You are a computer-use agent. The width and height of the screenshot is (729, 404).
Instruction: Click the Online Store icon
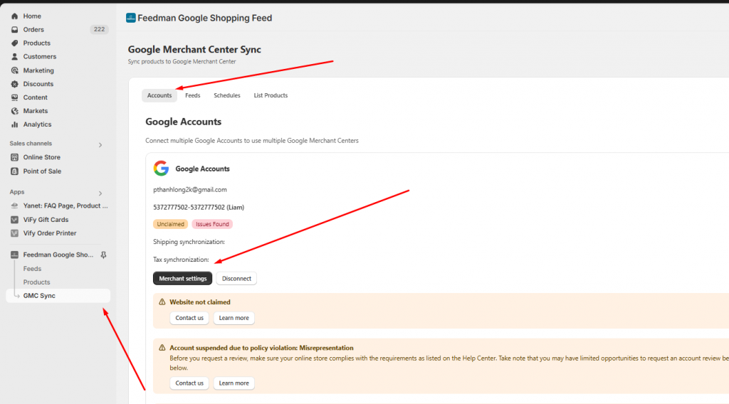click(14, 157)
